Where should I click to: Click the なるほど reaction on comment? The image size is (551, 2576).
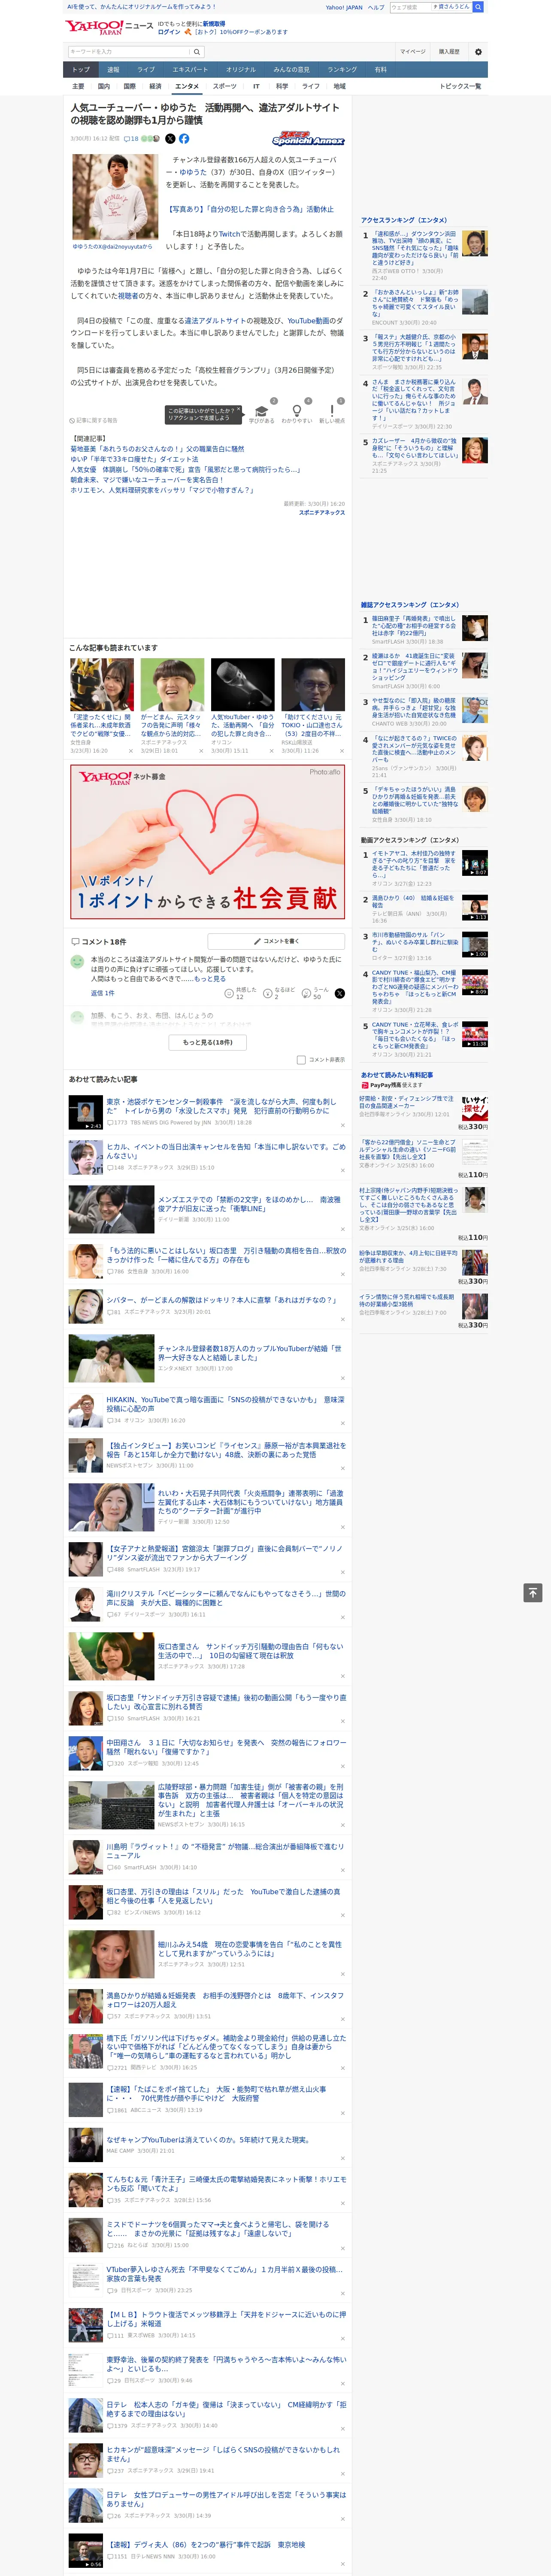point(278,993)
